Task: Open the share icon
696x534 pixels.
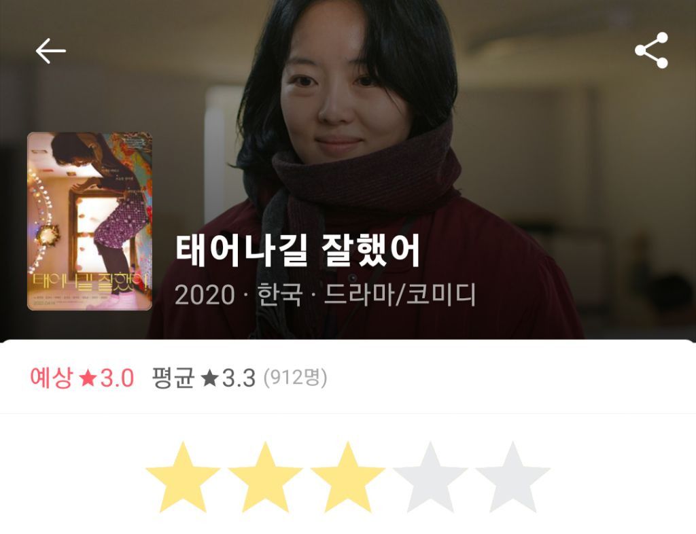Action: [651, 50]
